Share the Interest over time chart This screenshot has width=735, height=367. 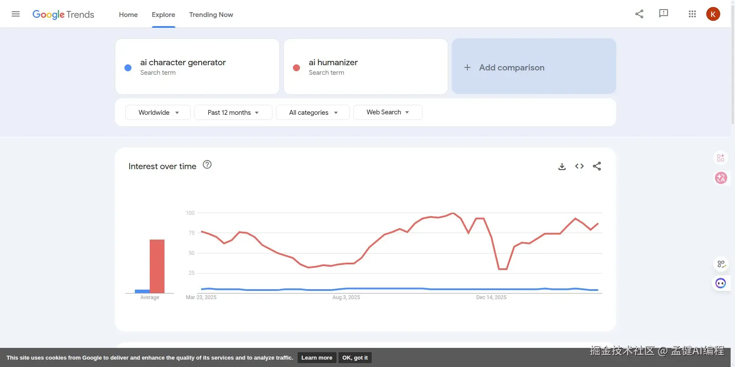pos(597,166)
